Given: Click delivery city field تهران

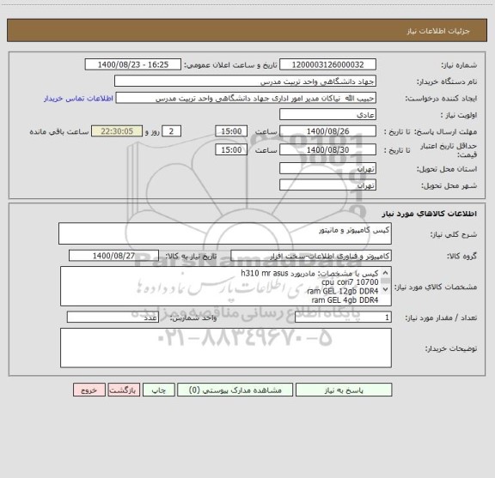Looking at the screenshot, I should point(327,185).
